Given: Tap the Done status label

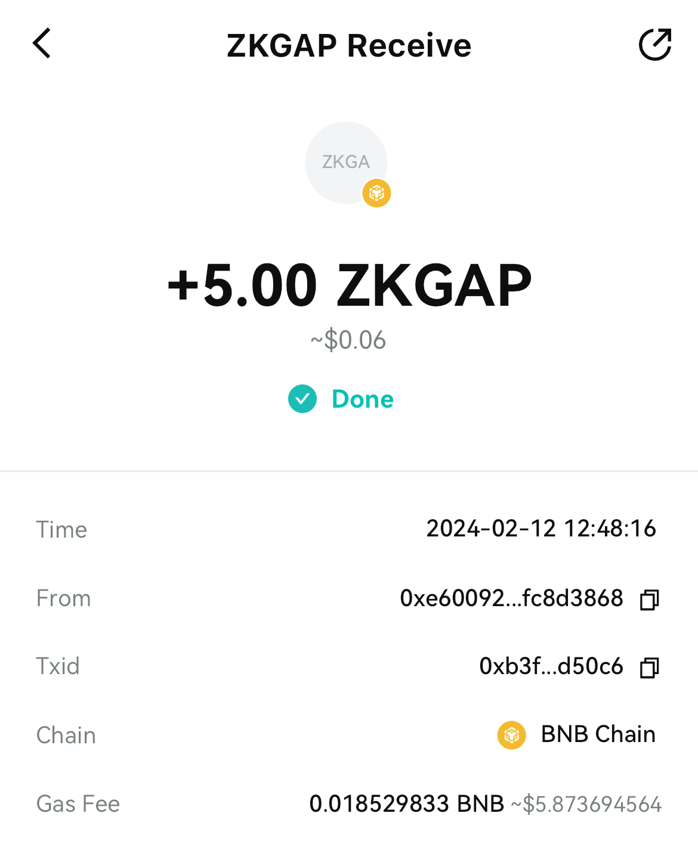Looking at the screenshot, I should click(363, 399).
